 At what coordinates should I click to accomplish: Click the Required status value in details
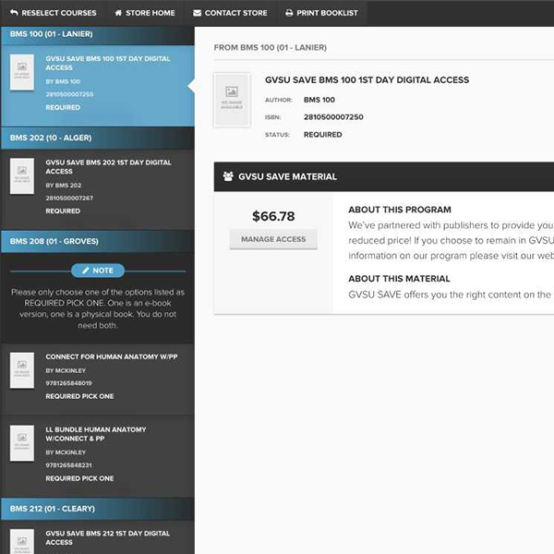pyautogui.click(x=323, y=135)
